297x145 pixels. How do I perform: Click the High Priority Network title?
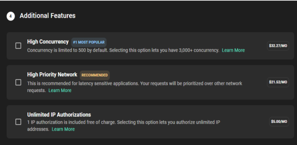point(52,75)
